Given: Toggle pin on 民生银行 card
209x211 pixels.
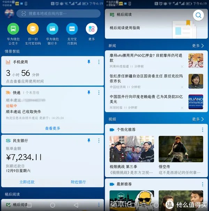Looking at the screenshot, I should (x=89, y=140).
